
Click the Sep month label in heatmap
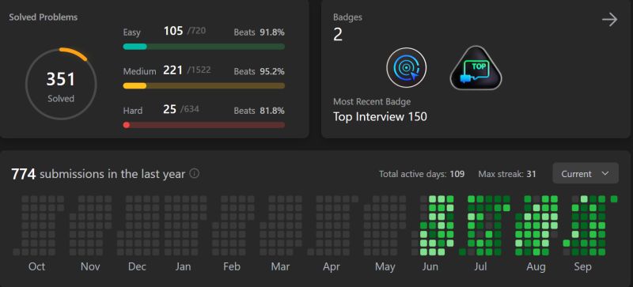click(583, 266)
